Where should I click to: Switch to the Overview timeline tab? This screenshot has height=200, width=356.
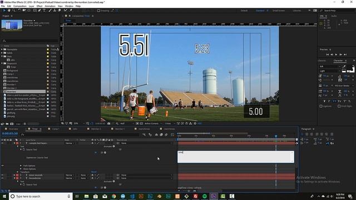[13, 129]
